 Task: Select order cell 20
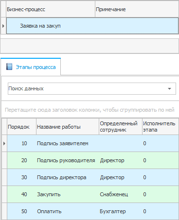[x=21, y=160]
